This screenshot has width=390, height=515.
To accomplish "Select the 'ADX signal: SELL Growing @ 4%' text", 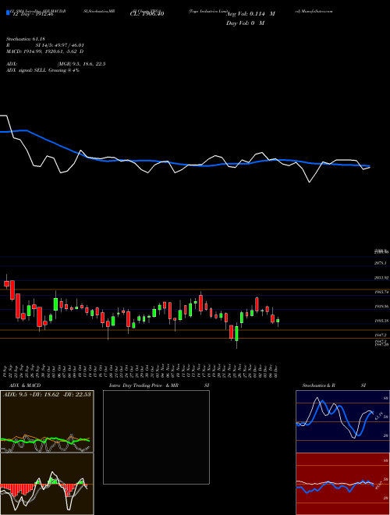I will pos(43,70).
